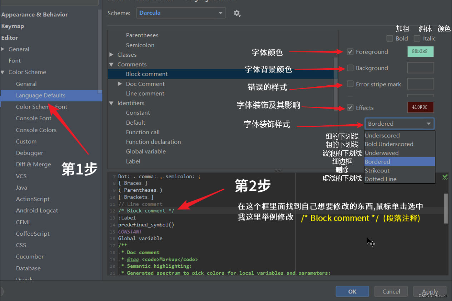Choose Underscored effect option
The width and height of the screenshot is (452, 301).
point(399,136)
